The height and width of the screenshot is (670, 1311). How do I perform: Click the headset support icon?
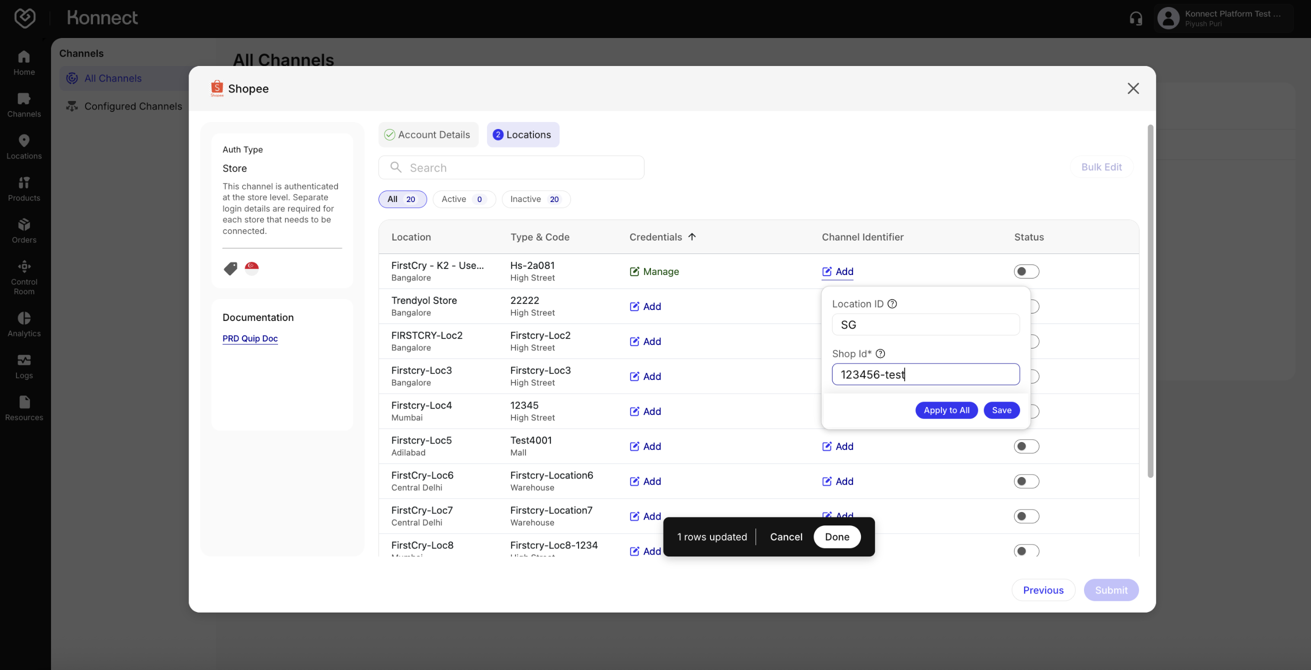pos(1135,18)
